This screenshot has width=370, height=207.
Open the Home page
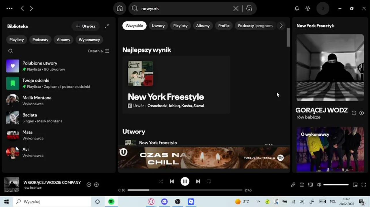(120, 9)
